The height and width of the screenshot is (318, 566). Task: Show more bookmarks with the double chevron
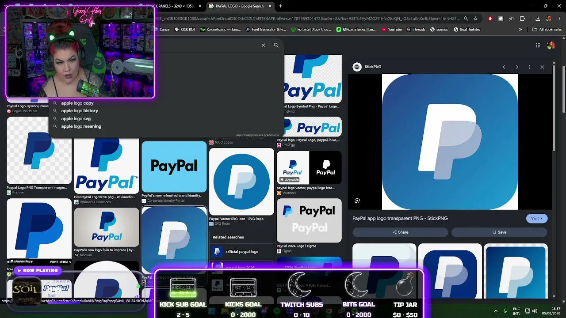(520, 30)
